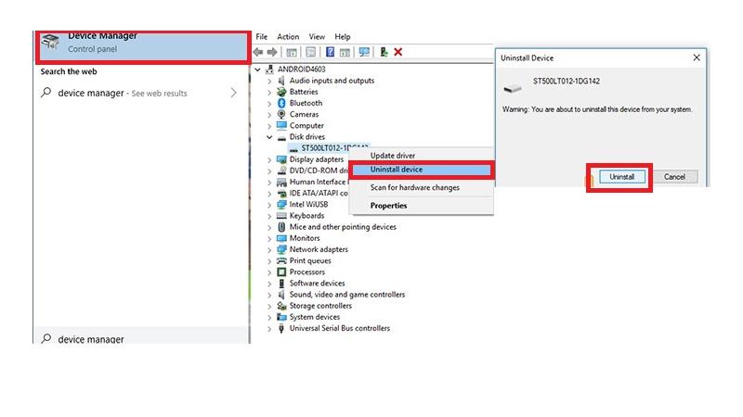Expand Audio inputs and outputs

[269, 81]
